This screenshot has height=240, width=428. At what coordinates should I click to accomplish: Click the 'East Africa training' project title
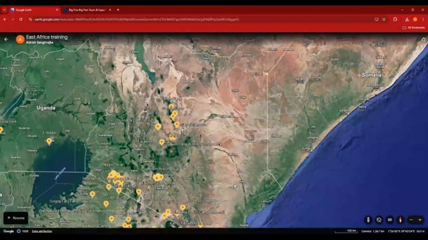point(47,37)
